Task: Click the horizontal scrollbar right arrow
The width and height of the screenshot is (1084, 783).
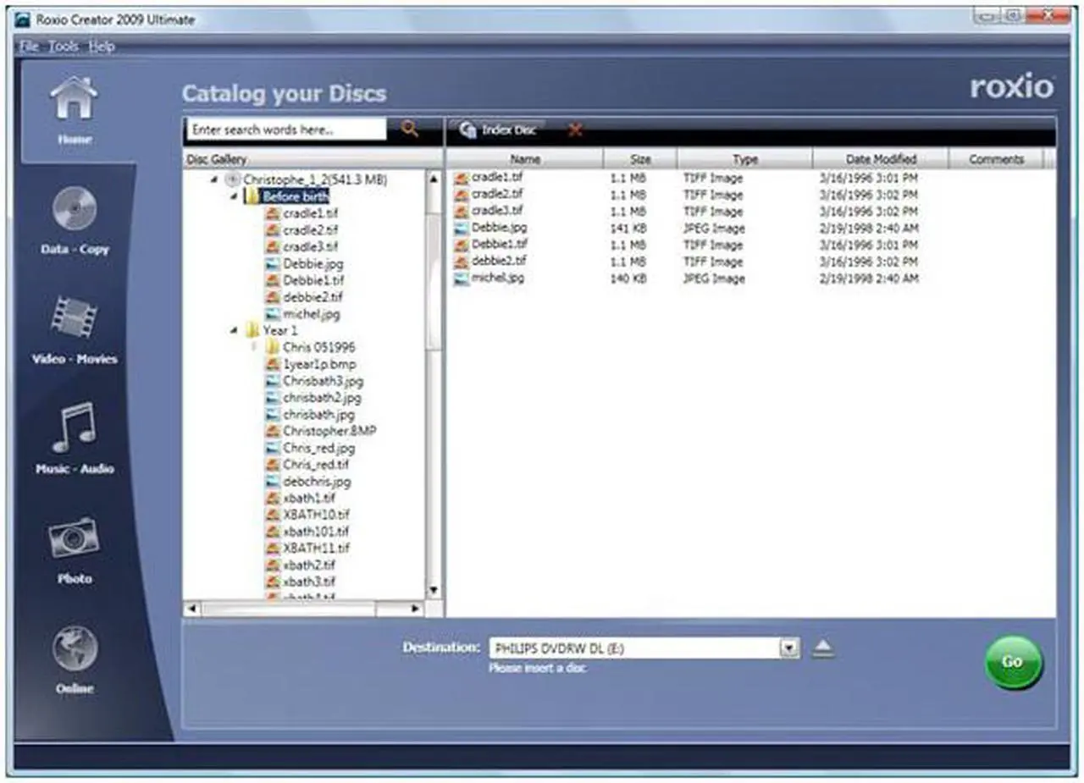Action: pyautogui.click(x=415, y=609)
